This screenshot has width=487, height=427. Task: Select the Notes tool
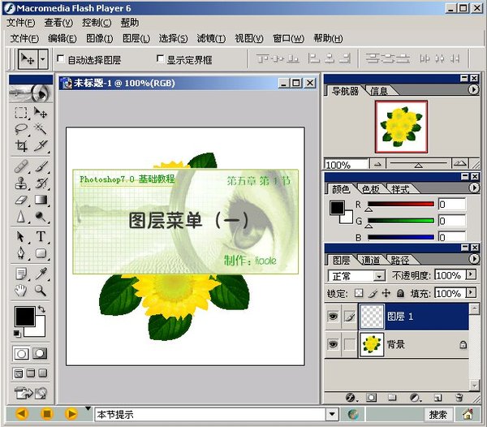coord(21,274)
